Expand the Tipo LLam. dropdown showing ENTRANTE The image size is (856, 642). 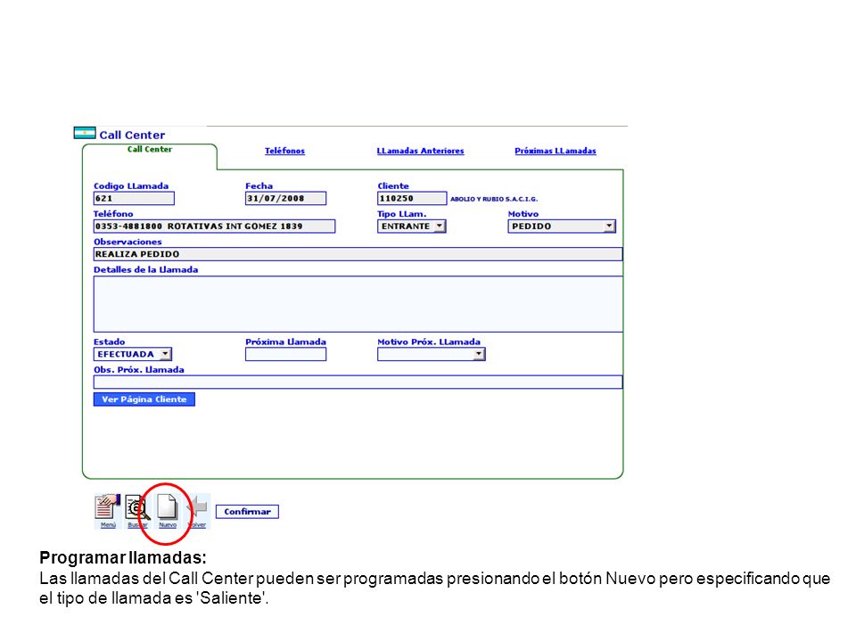[412, 226]
